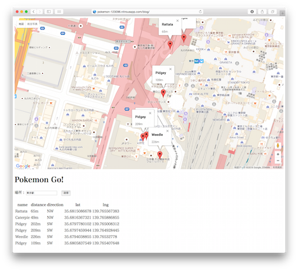
Task: Close the Pidgey 109m info window
Action: pos(170,69)
